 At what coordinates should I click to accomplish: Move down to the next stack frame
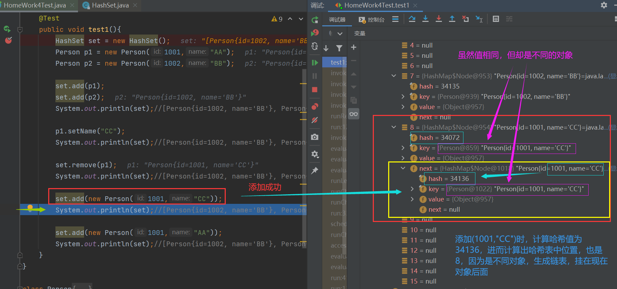pos(326,48)
